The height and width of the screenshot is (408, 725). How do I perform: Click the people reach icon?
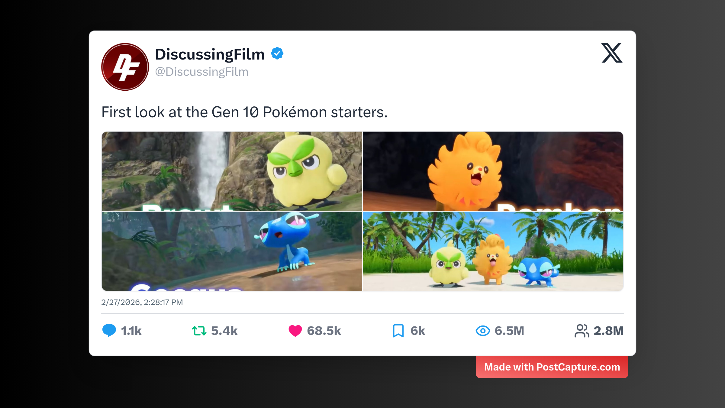[x=582, y=331]
